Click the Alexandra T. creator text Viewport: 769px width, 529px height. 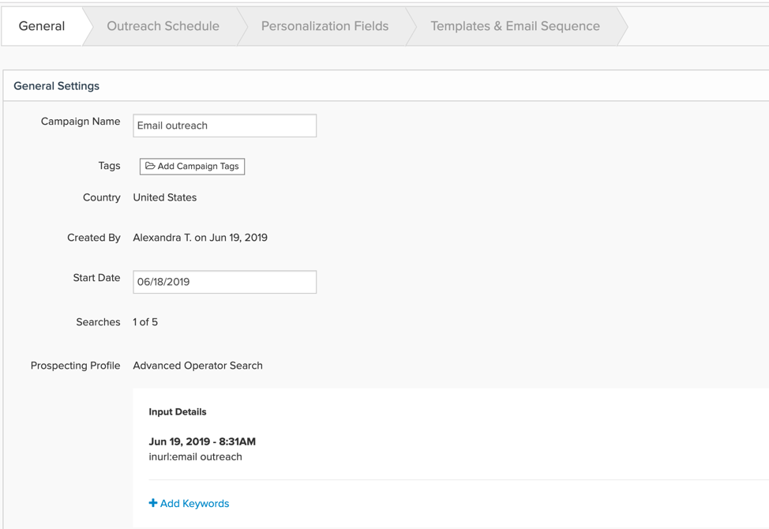click(163, 238)
